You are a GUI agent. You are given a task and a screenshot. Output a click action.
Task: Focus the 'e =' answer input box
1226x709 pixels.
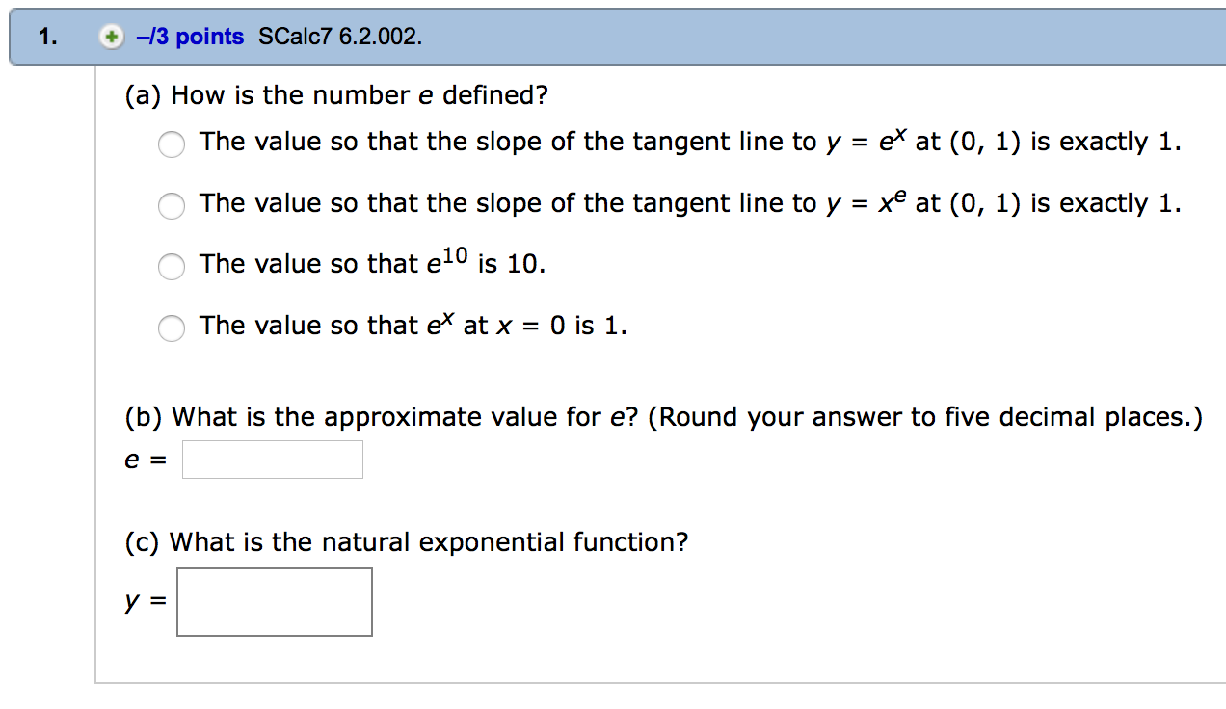tap(273, 460)
